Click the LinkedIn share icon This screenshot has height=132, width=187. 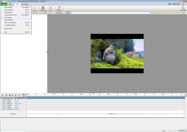pyautogui.click(x=179, y=4)
